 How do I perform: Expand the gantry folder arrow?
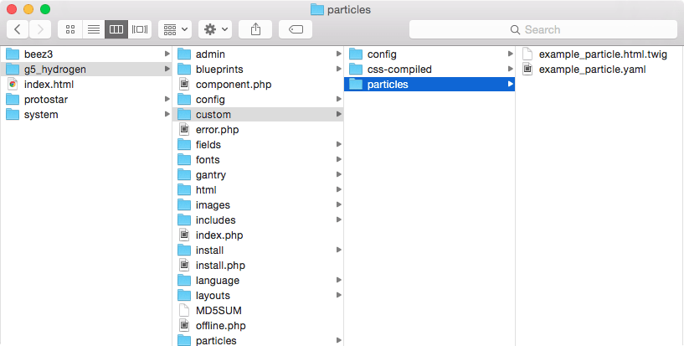(x=338, y=174)
